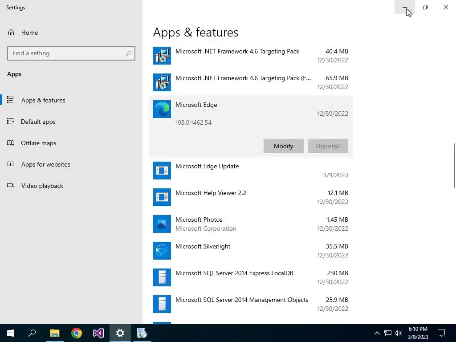This screenshot has width=456, height=342.
Task: Show hidden system tray icons
Action: click(377, 333)
